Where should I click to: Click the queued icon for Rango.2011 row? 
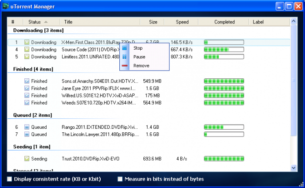[x=27, y=127]
